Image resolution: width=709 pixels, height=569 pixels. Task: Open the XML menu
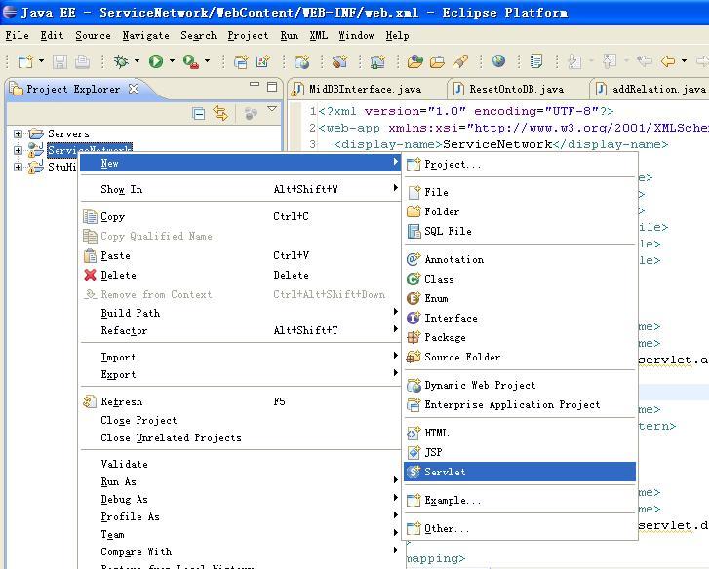tap(319, 35)
